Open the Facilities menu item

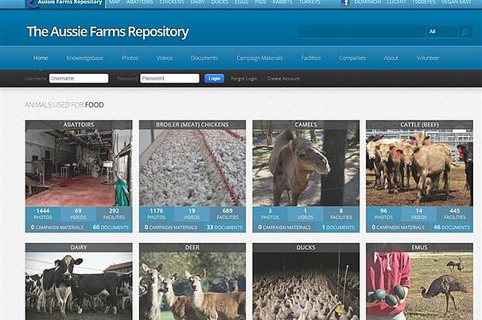[311, 58]
